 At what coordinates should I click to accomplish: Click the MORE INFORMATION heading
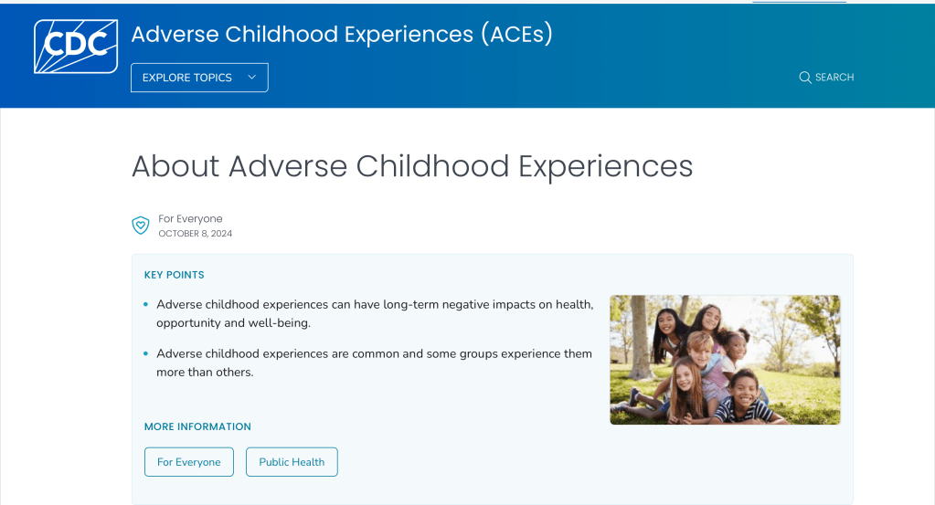197,426
